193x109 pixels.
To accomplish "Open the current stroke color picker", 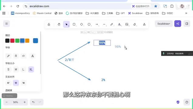I will 36,41.
